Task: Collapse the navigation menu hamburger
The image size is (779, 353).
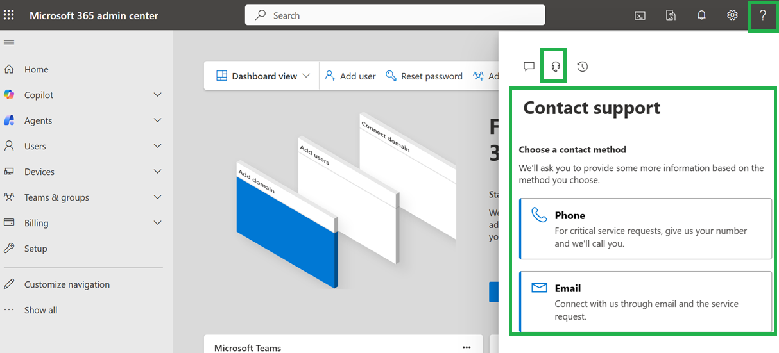Action: pyautogui.click(x=9, y=43)
